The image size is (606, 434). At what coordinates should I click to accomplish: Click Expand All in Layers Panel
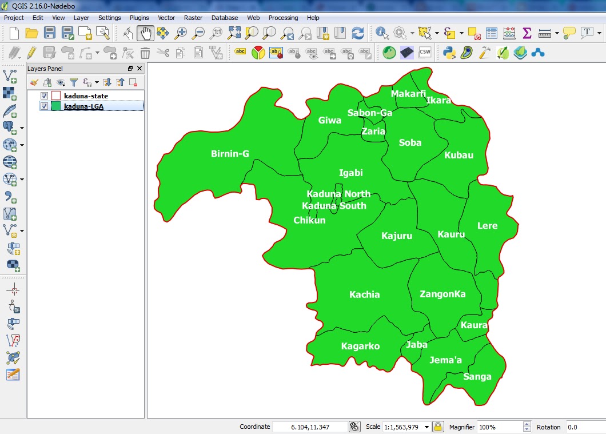click(x=107, y=82)
